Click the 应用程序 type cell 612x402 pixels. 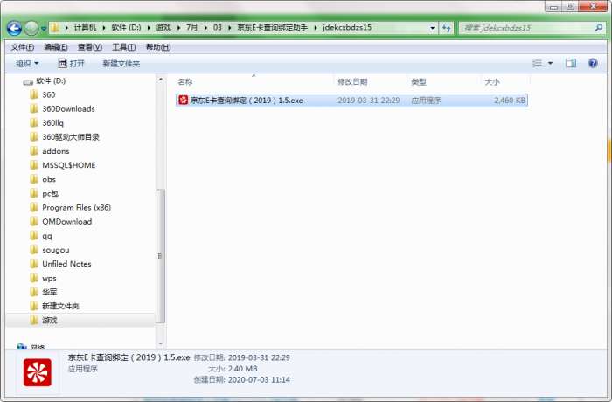tap(426, 100)
